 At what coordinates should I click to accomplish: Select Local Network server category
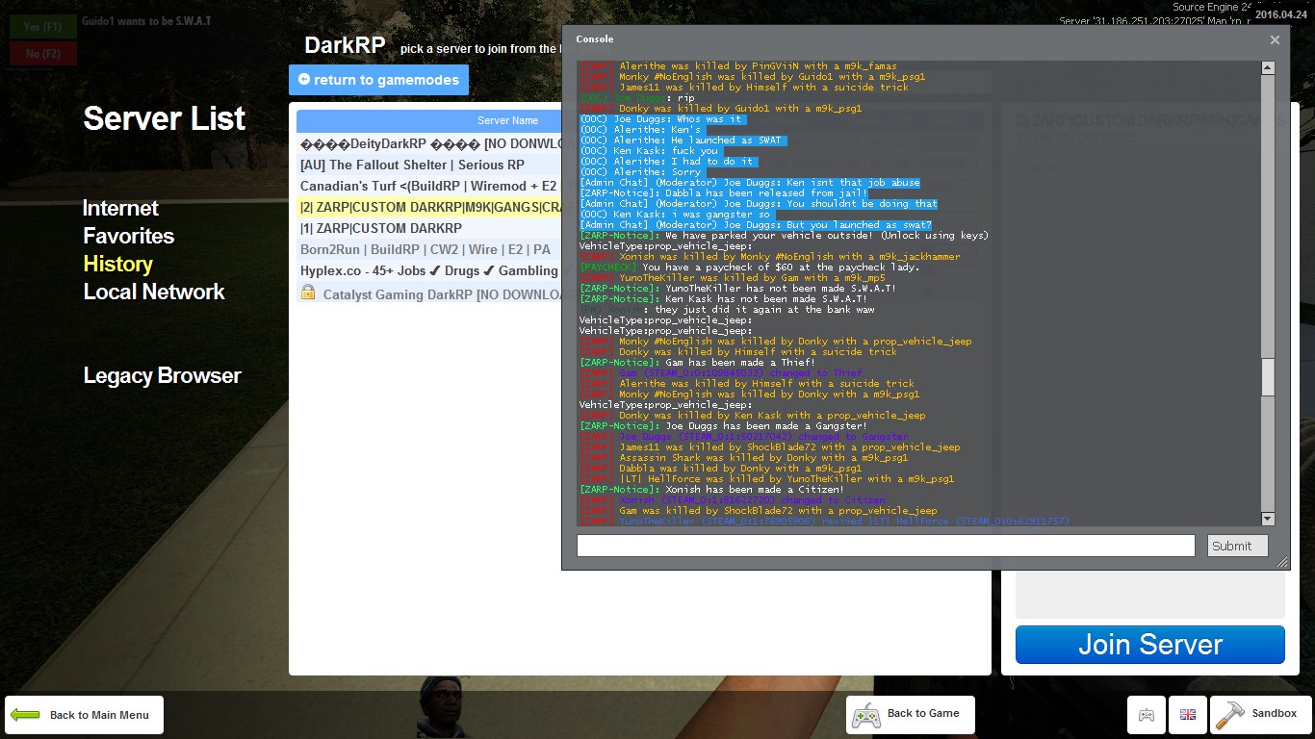click(154, 292)
